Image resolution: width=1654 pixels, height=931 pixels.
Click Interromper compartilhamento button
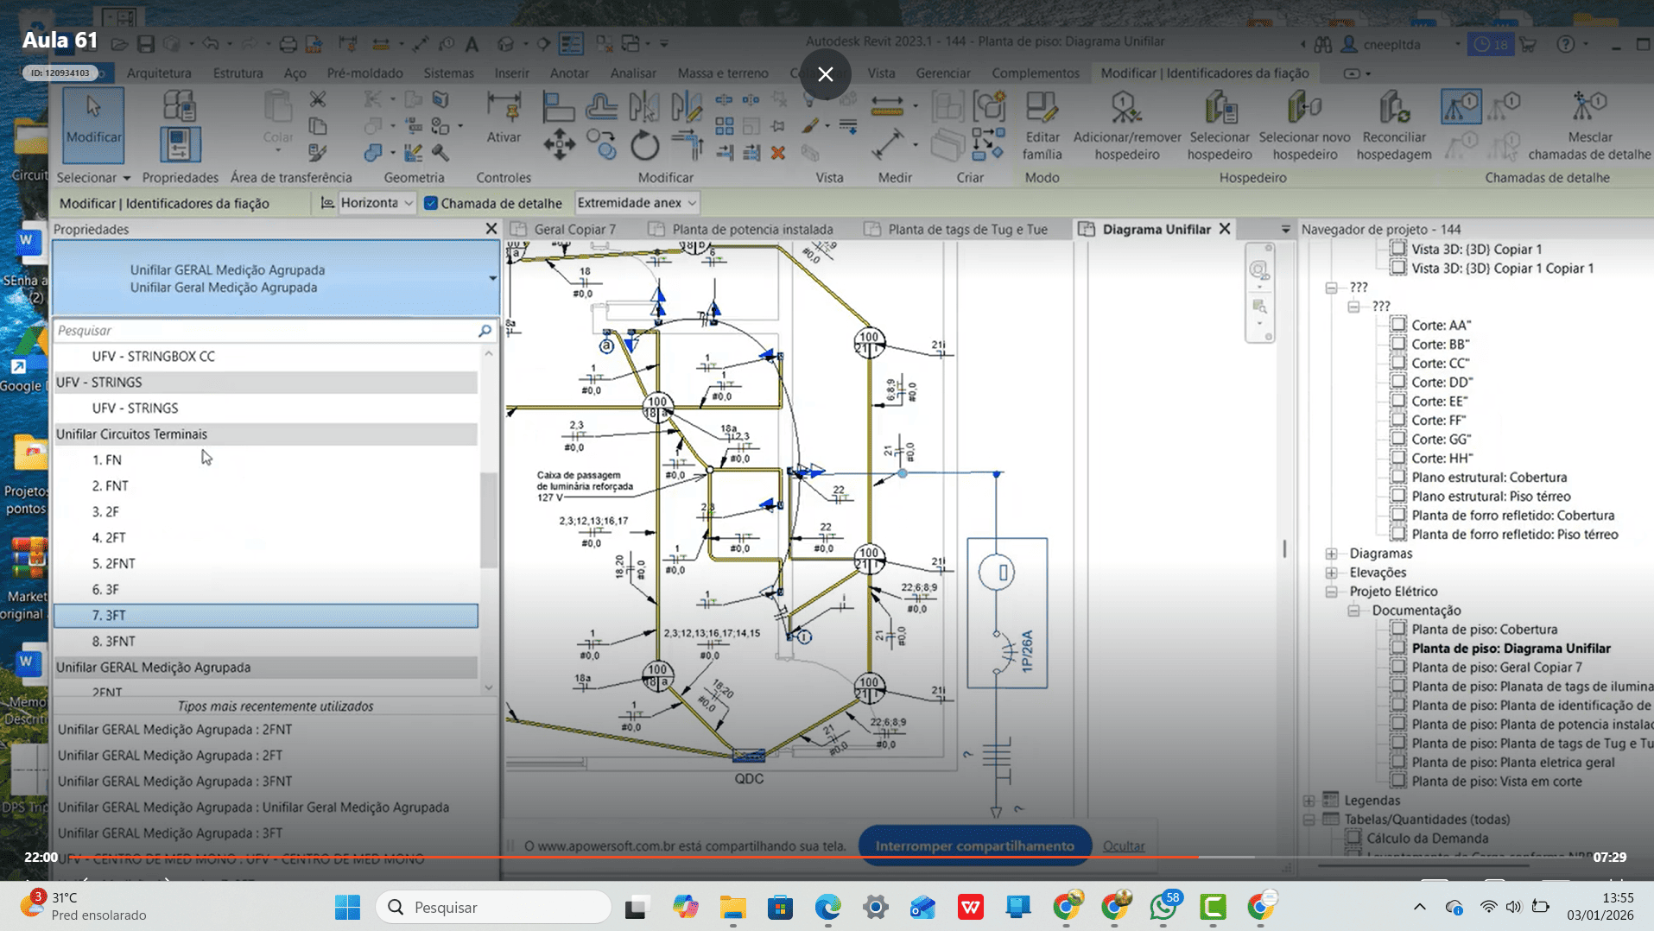coord(974,845)
